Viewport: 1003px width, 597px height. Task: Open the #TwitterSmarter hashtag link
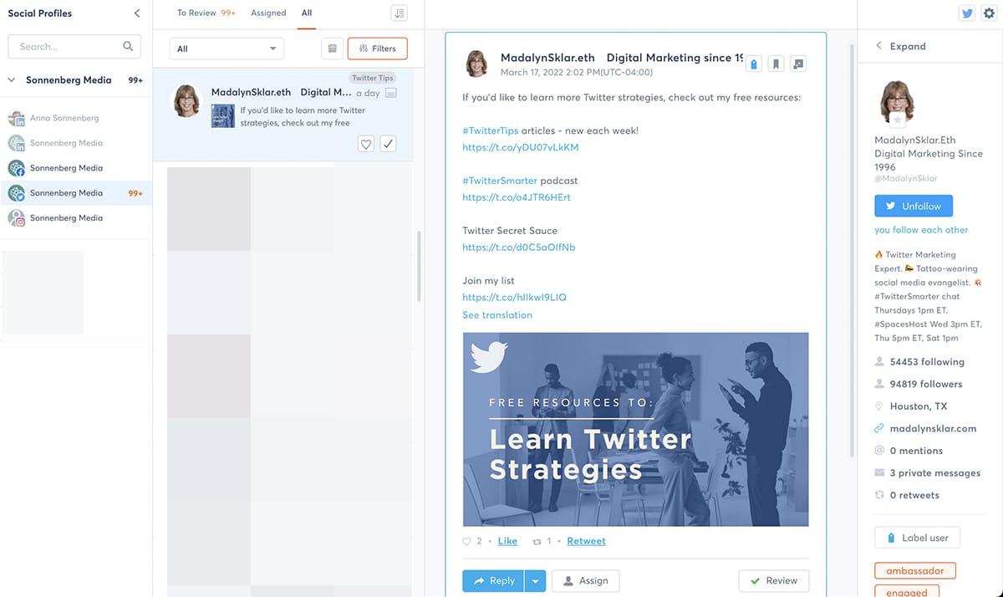click(x=500, y=181)
